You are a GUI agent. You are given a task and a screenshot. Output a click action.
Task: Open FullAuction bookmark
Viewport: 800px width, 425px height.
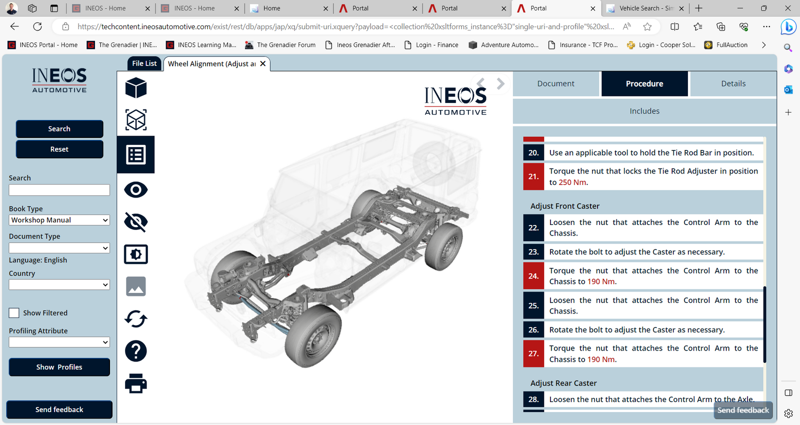[726, 45]
